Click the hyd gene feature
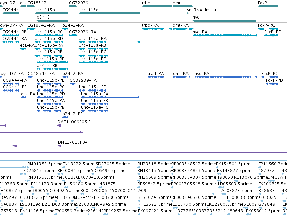This screenshot has height=216, width=287. (x=224, y=21)
